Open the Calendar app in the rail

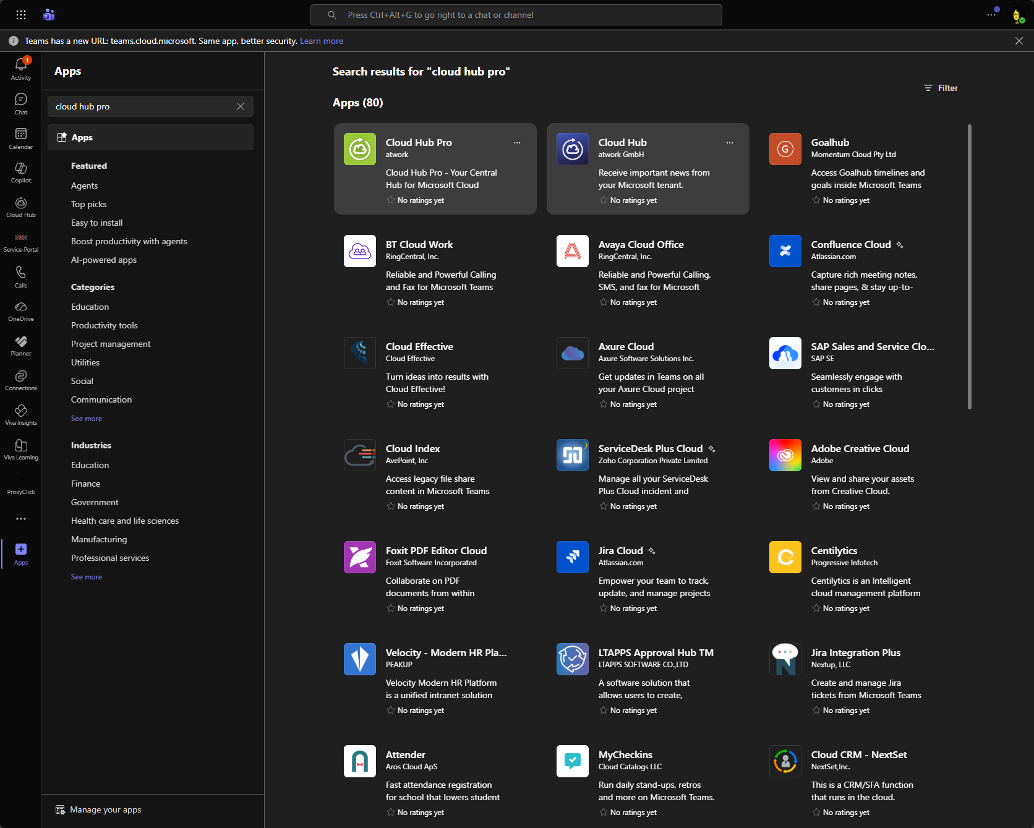tap(21, 139)
